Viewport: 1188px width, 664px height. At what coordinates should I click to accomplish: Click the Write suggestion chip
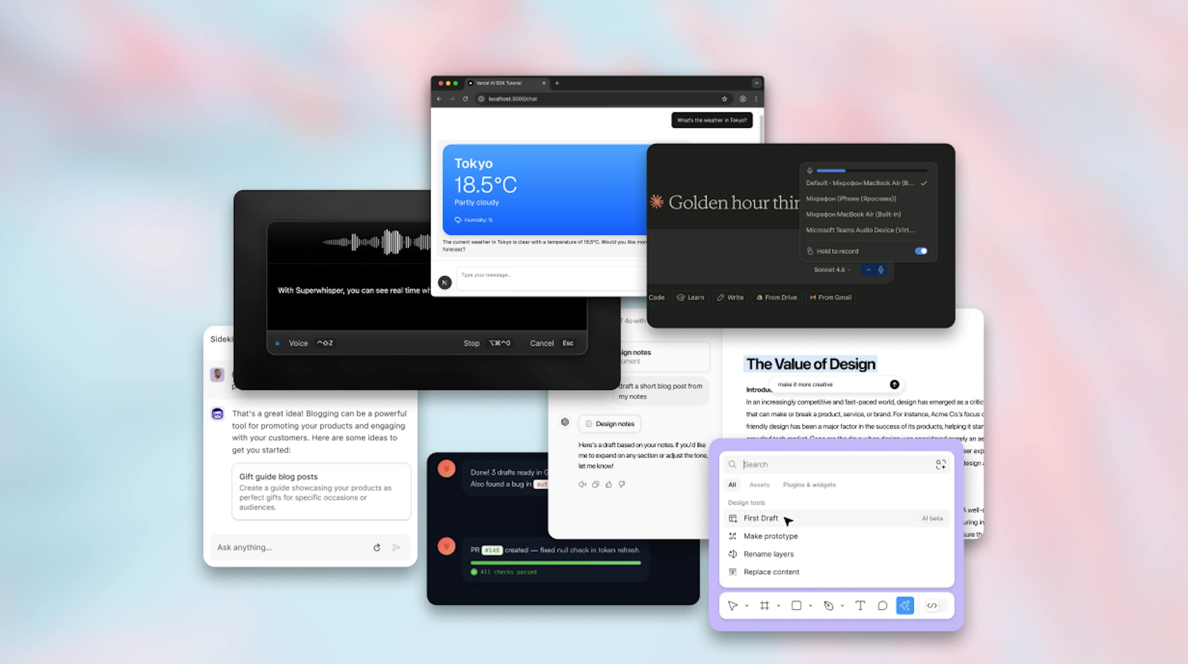click(x=730, y=298)
